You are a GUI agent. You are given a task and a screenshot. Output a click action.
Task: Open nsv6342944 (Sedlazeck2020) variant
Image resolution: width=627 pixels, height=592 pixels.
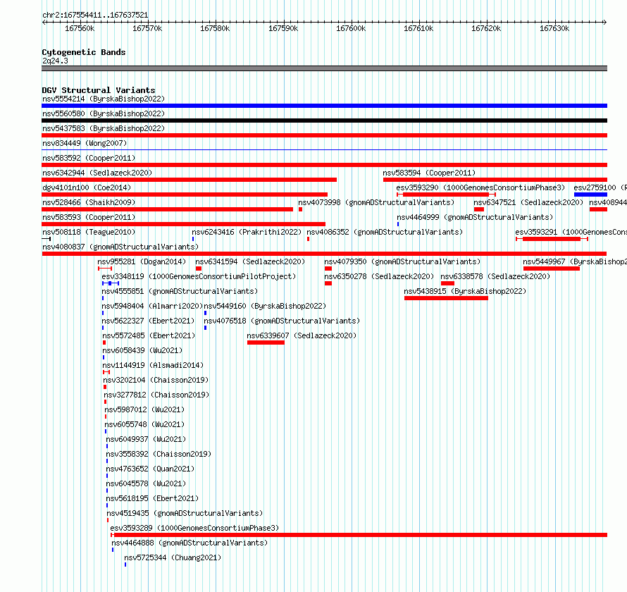tap(97, 173)
